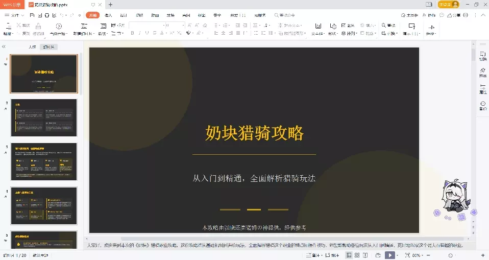Click the New Slide icon
489x260 pixels.
click(x=84, y=26)
